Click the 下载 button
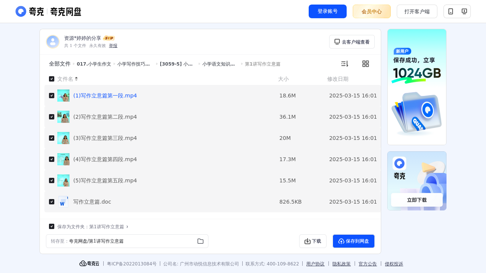This screenshot has height=273, width=486. click(x=313, y=241)
